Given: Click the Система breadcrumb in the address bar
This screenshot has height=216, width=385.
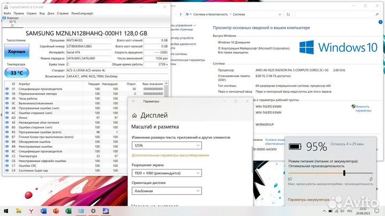Looking at the screenshot, I should click(x=239, y=14).
